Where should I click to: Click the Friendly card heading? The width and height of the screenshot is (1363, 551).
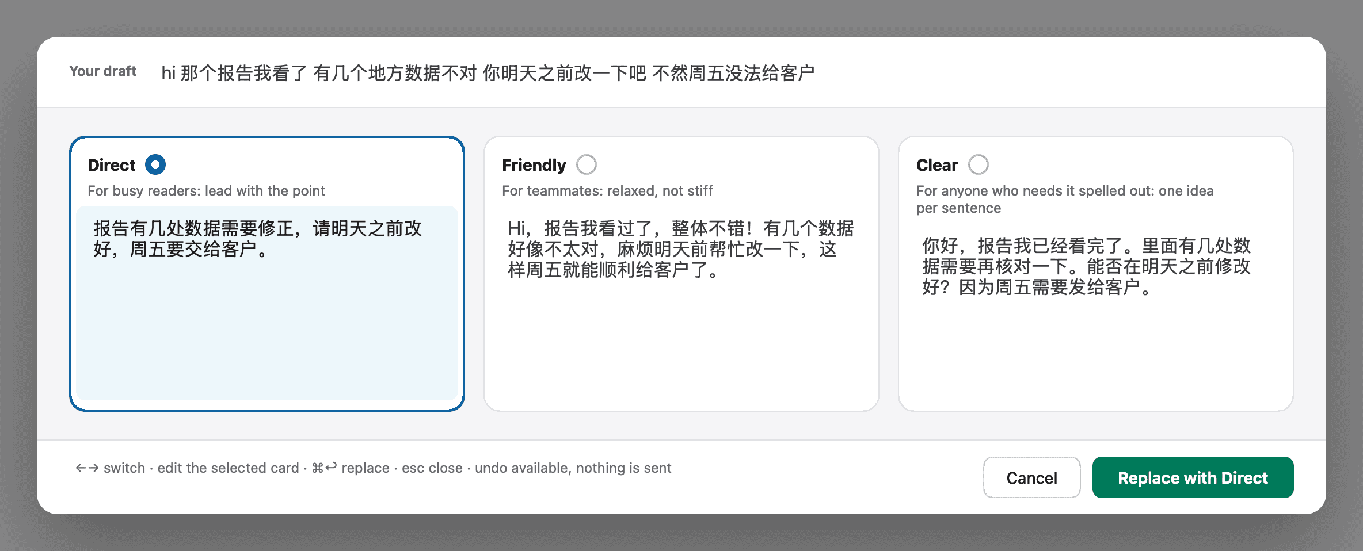tap(534, 165)
